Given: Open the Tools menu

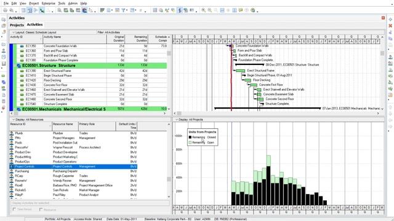Looking at the screenshot, I should tap(62, 3).
